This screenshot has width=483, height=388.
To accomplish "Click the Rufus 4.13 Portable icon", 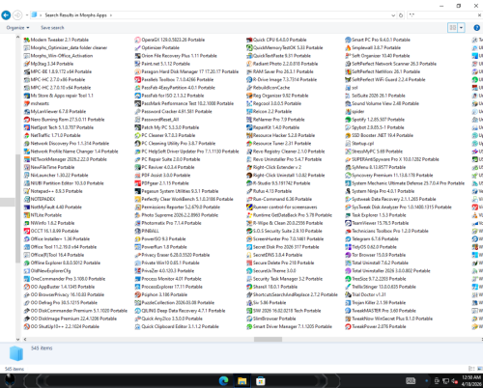I will (x=249, y=191).
